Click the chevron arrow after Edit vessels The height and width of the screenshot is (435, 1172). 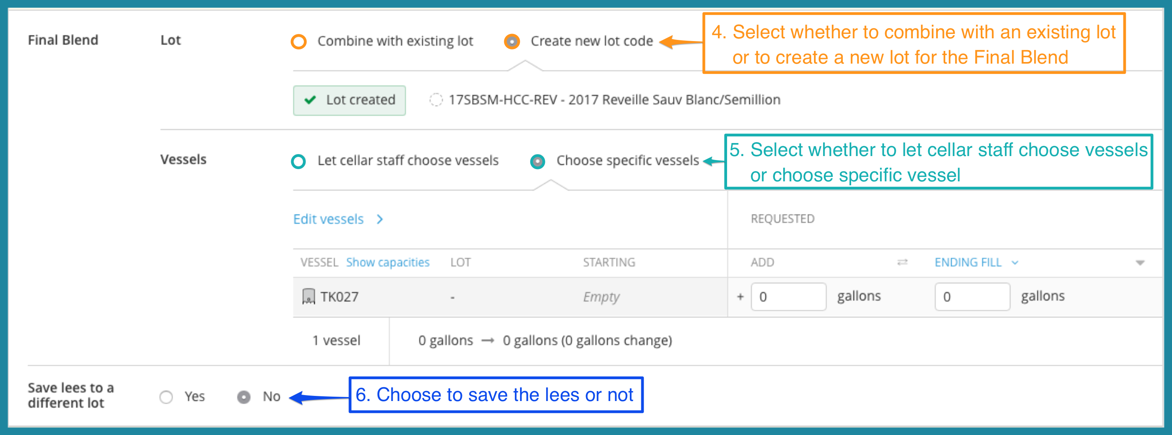tap(380, 219)
